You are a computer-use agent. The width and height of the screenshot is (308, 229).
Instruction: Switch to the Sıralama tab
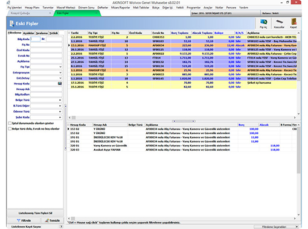click(42, 33)
